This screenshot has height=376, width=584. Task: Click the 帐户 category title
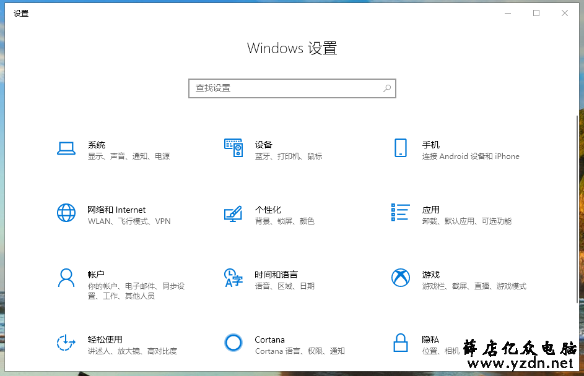tap(96, 275)
